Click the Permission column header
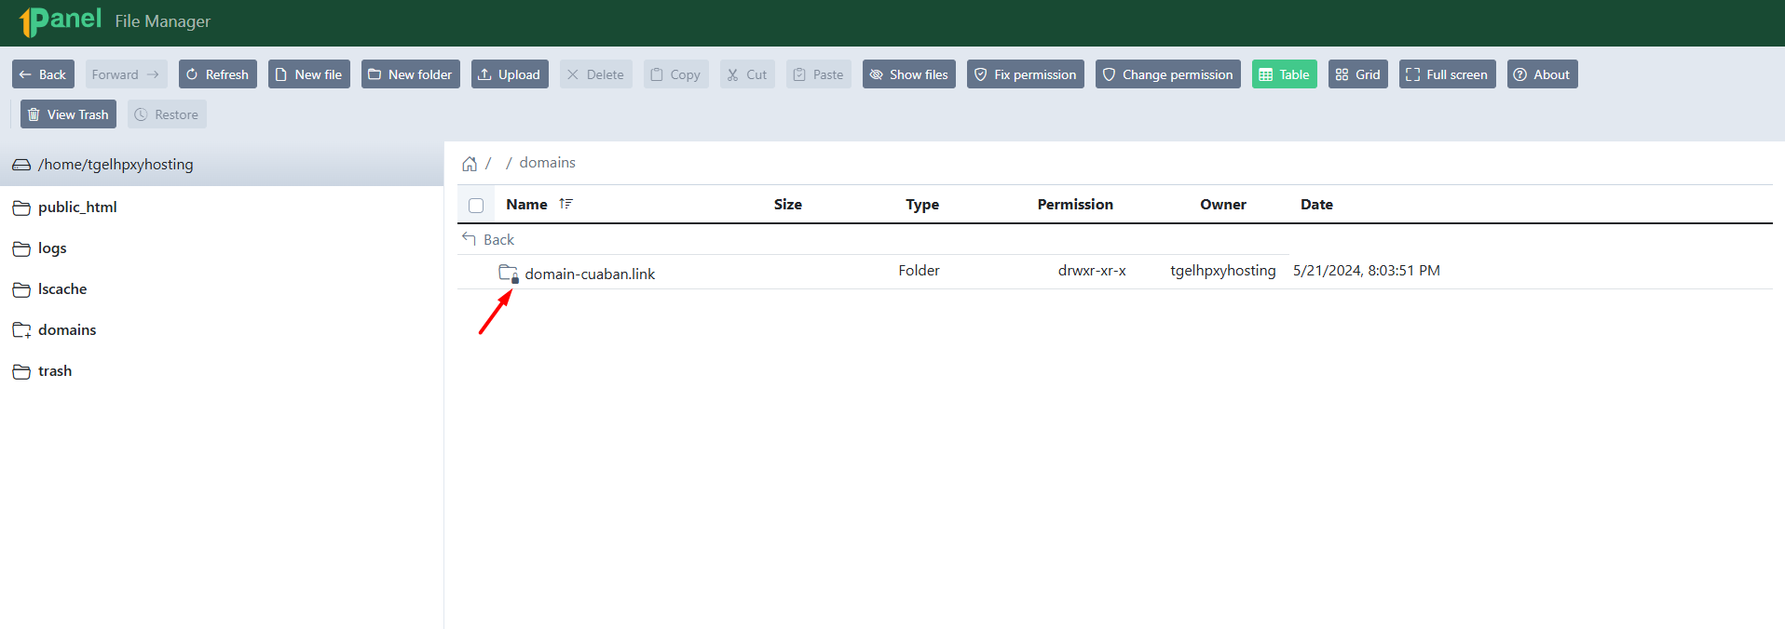The height and width of the screenshot is (629, 1785). [1075, 205]
